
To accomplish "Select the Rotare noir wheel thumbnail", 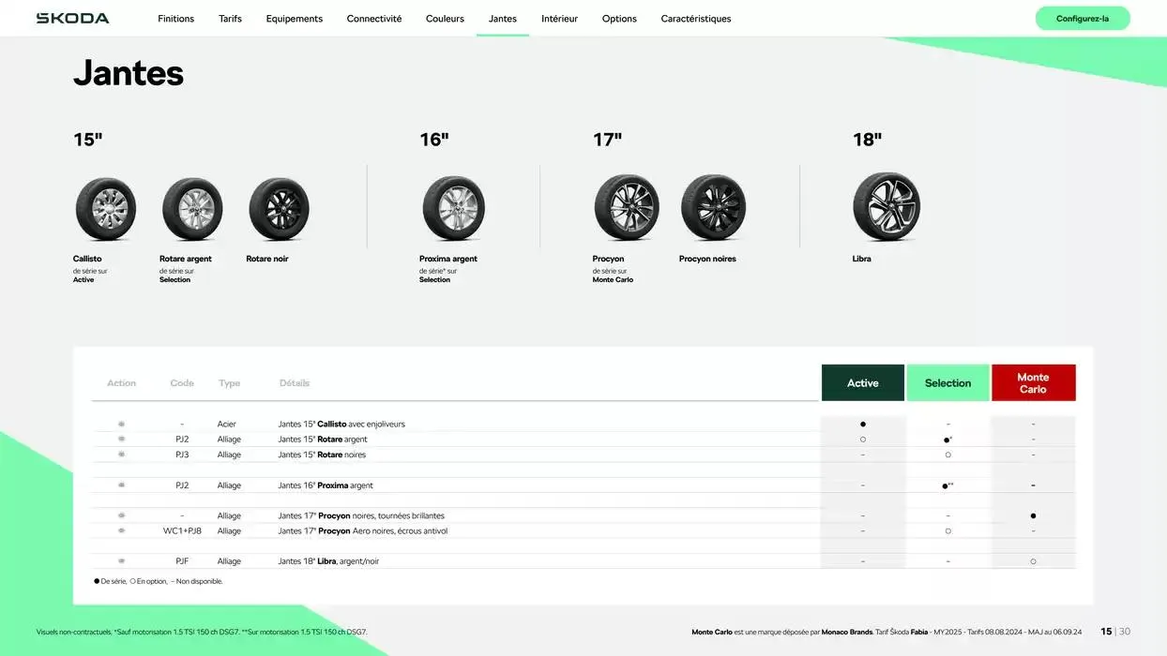I will pos(279,209).
